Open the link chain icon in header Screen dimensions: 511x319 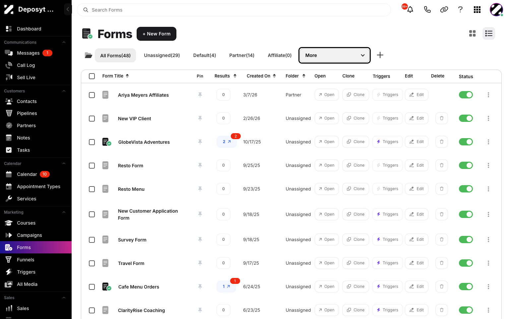tap(444, 10)
